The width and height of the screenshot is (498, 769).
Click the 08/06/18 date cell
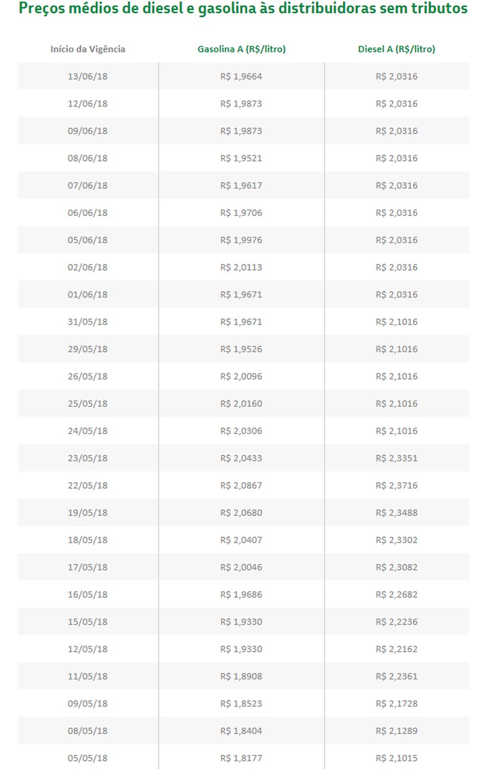88,158
